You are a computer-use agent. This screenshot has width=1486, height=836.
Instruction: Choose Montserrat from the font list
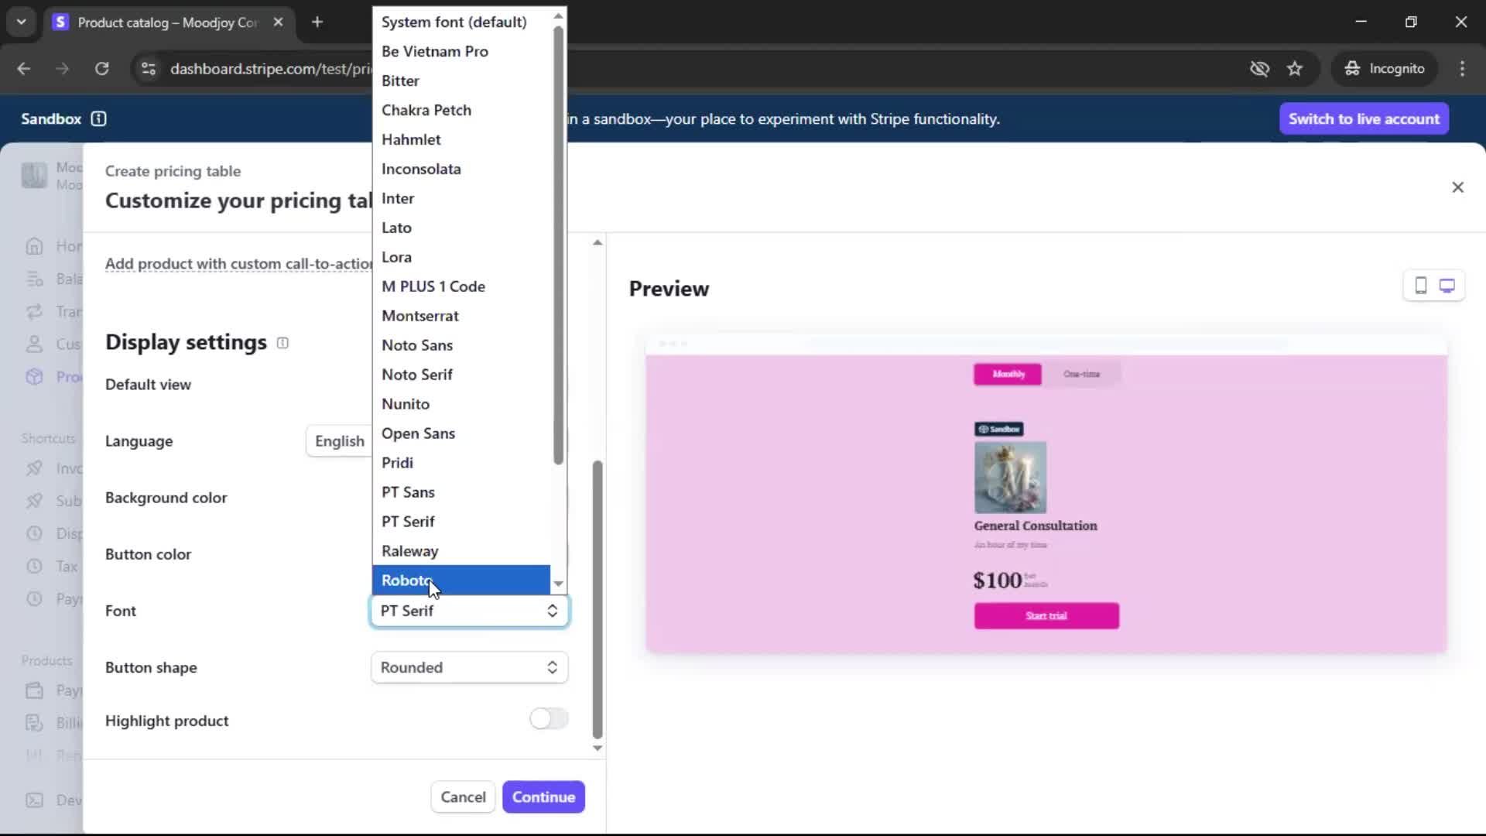420,316
